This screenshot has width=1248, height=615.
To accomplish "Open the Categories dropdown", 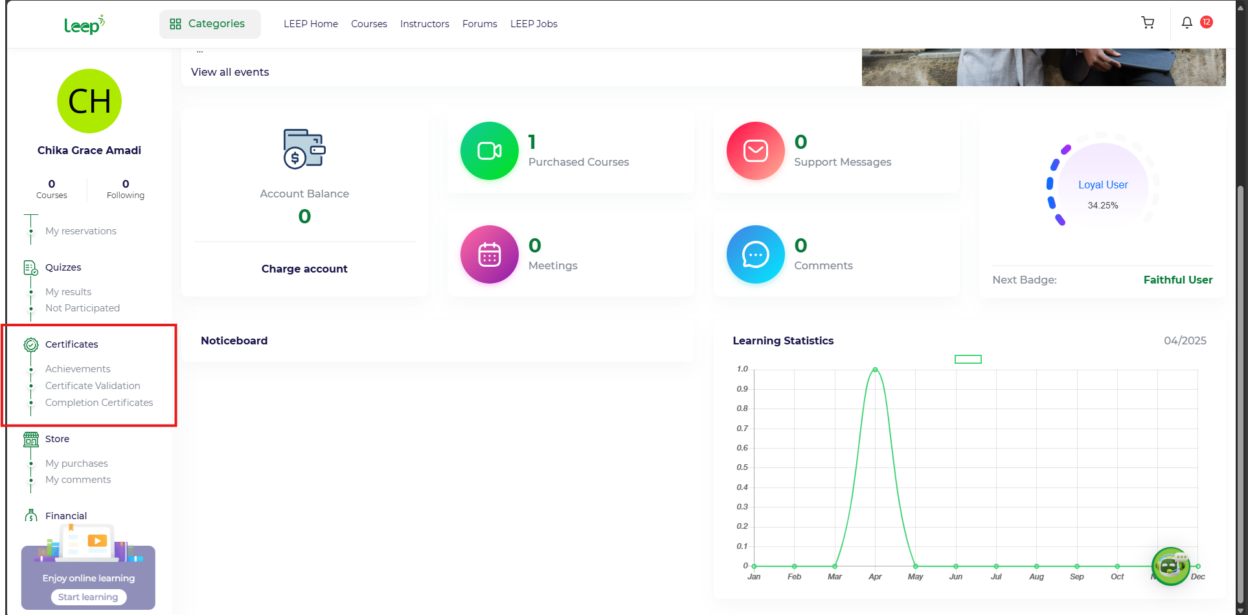I will click(x=209, y=24).
